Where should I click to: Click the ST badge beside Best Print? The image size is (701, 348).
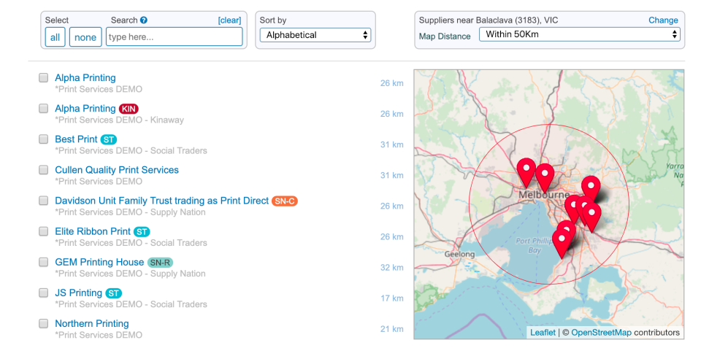[x=109, y=139]
